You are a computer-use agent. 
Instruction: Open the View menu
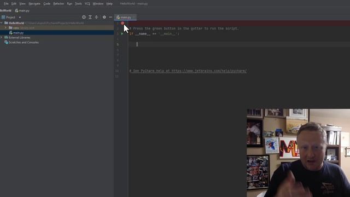pos(22,4)
